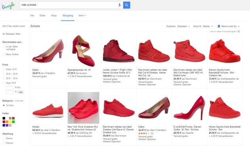Check the Herren department filter

pos(4,138)
